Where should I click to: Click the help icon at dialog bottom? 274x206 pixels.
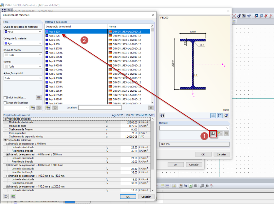click(x=6, y=197)
